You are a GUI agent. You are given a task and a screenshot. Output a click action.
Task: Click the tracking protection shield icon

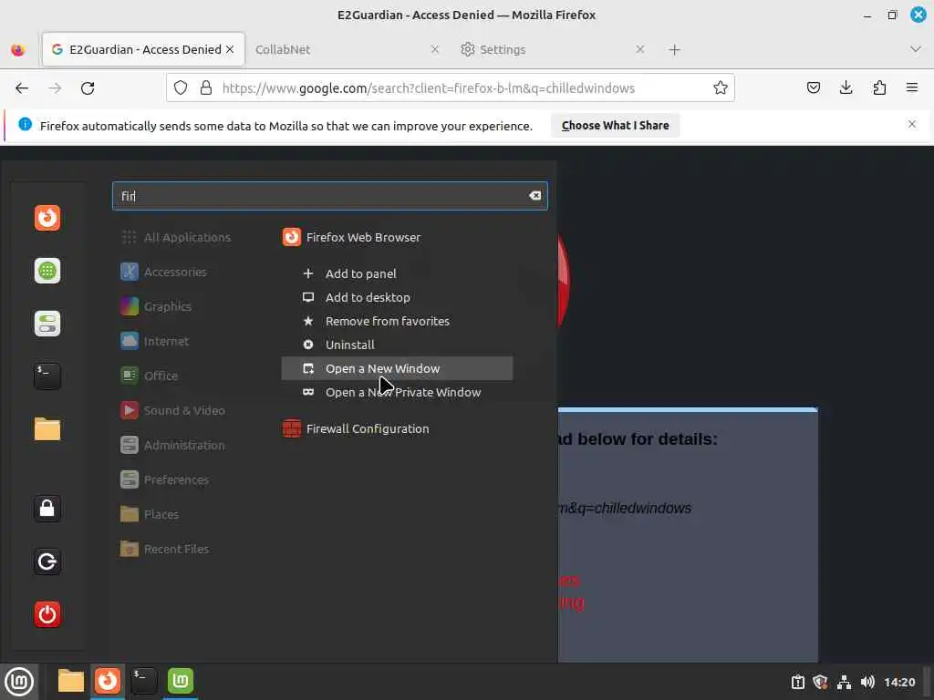click(181, 88)
